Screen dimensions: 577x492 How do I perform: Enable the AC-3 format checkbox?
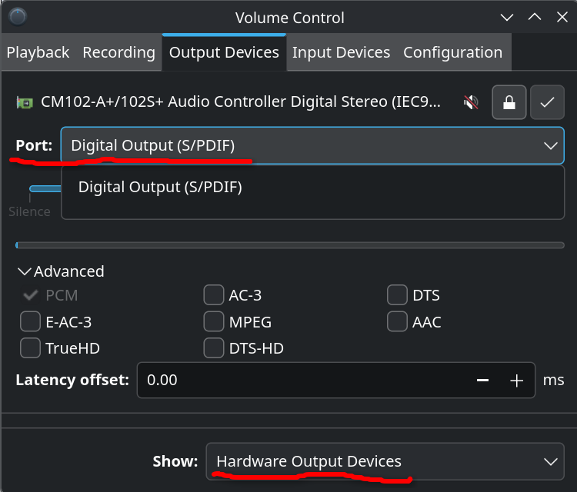tap(214, 295)
